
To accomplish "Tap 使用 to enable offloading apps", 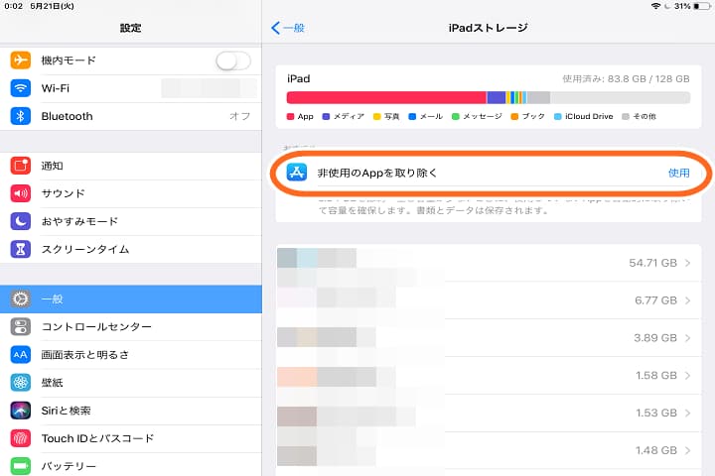I will click(678, 173).
